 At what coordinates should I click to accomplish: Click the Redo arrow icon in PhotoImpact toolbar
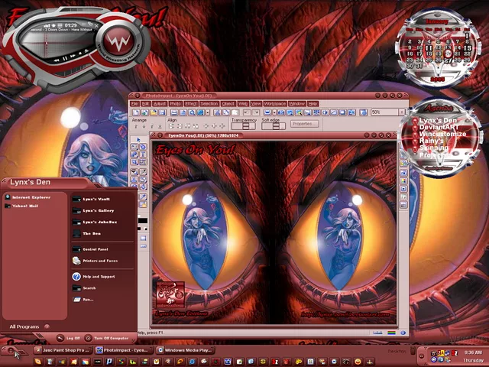pos(256,112)
